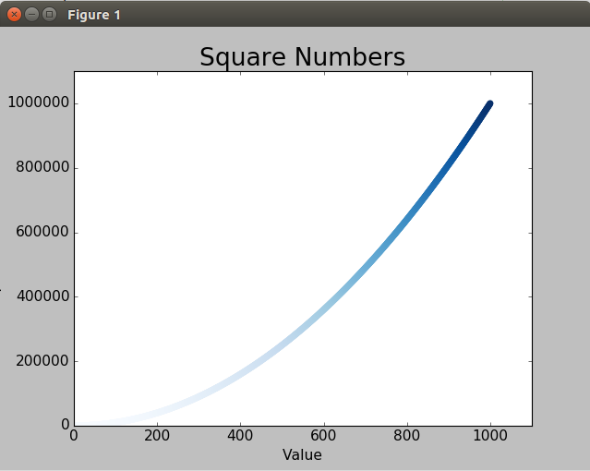Close the Figure 1 window
The height and width of the screenshot is (471, 590).
click(x=14, y=15)
